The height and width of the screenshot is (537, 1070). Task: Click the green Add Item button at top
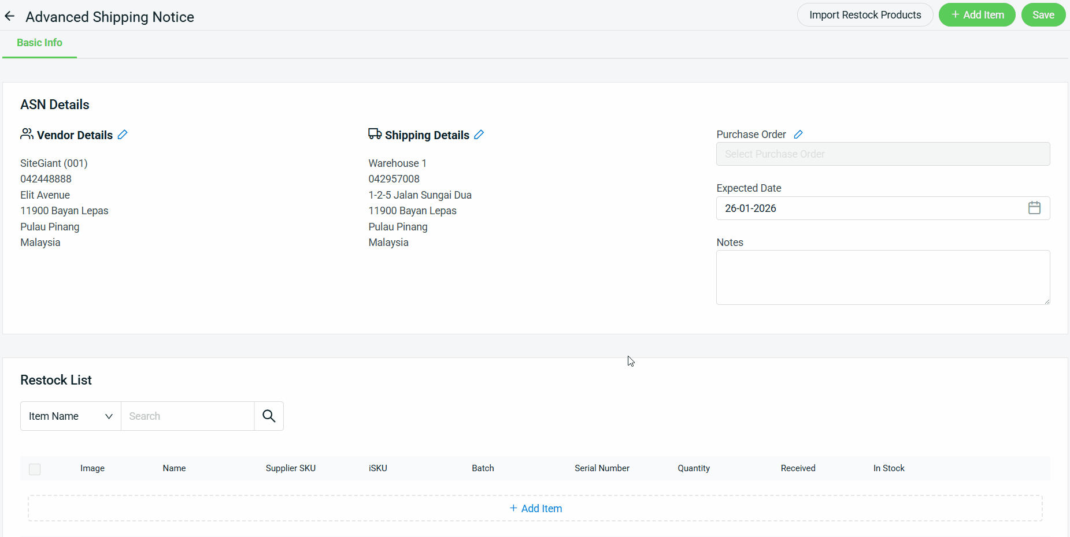tap(977, 15)
